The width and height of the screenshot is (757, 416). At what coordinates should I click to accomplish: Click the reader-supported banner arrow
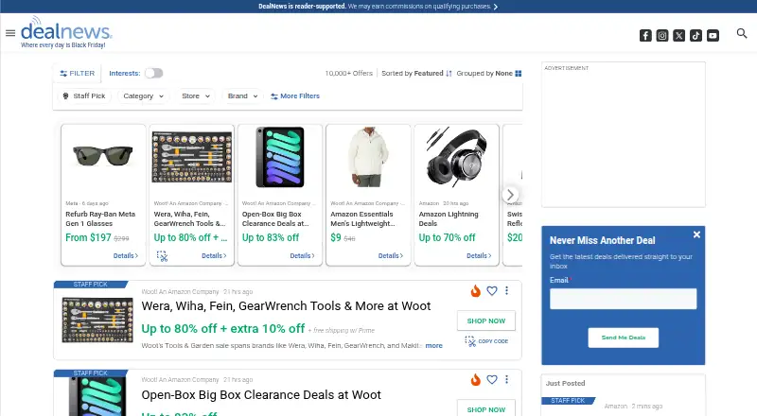pos(495,7)
